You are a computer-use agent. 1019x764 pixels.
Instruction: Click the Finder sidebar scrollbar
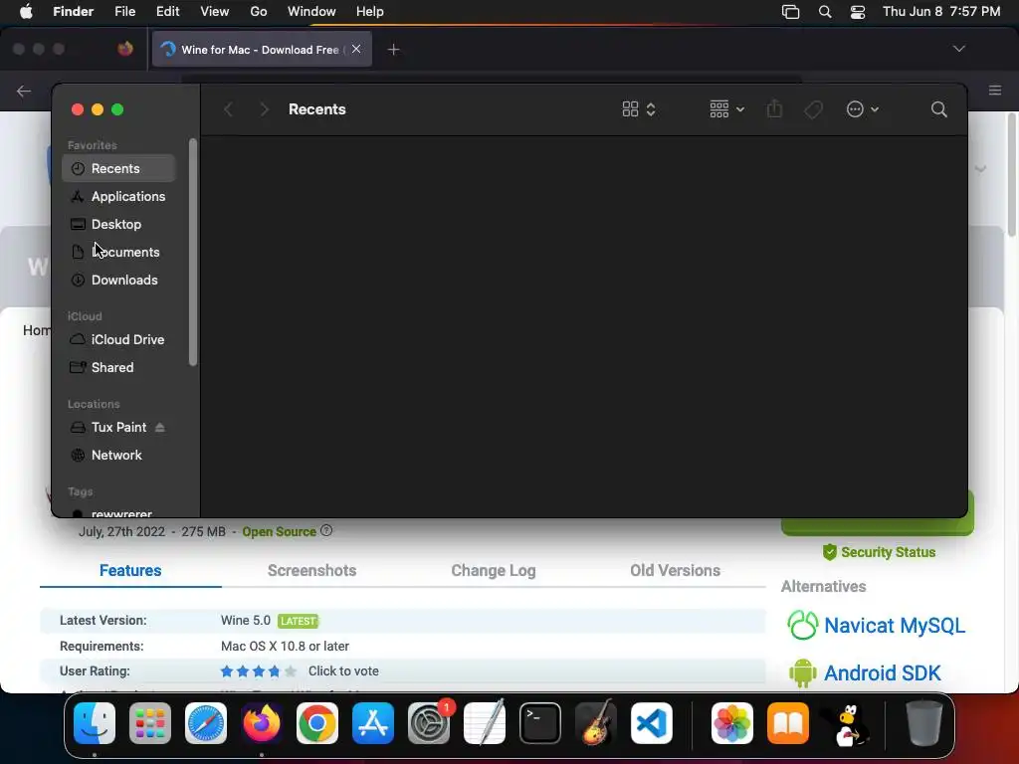coord(193,252)
